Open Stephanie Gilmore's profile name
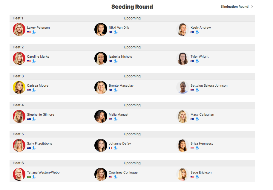This screenshot has height=190, width=273. 41,114
